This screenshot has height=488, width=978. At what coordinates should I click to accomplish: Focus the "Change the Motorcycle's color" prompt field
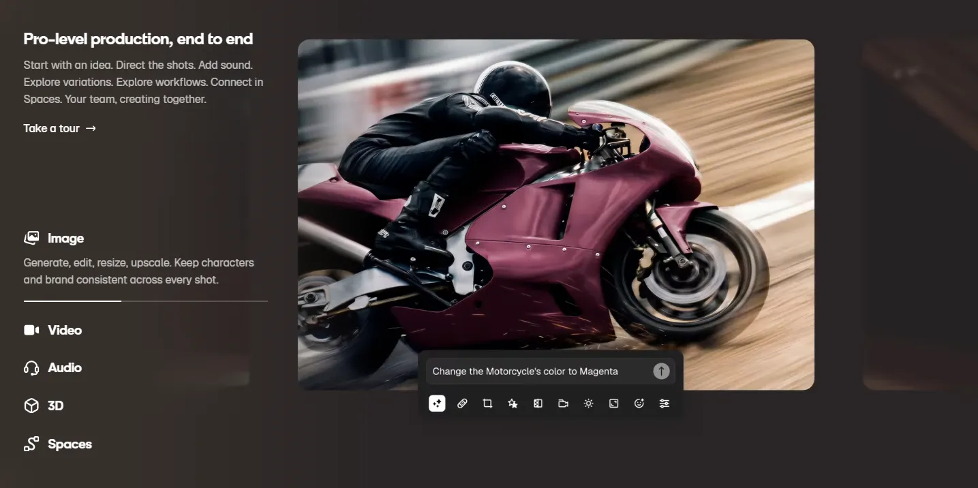551,371
